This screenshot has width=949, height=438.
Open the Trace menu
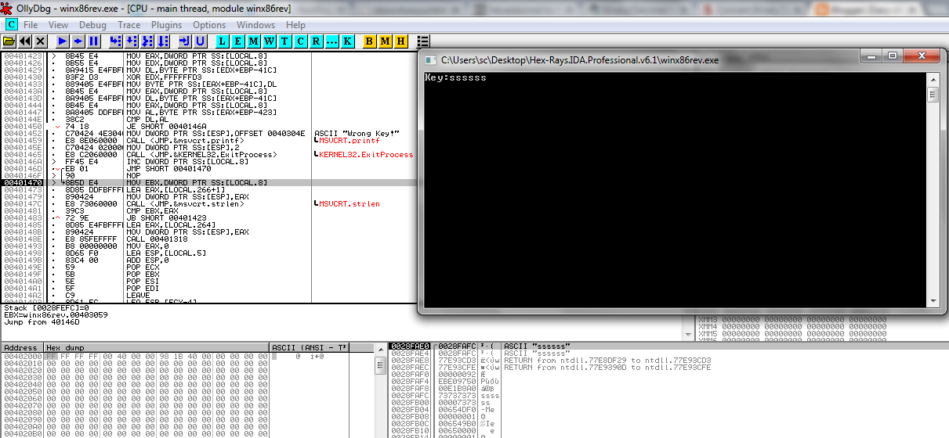[x=129, y=25]
